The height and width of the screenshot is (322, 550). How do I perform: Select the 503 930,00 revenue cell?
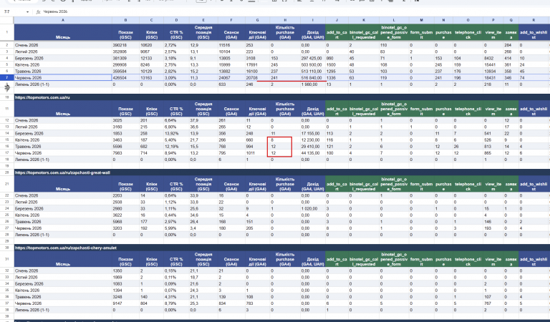(313, 65)
